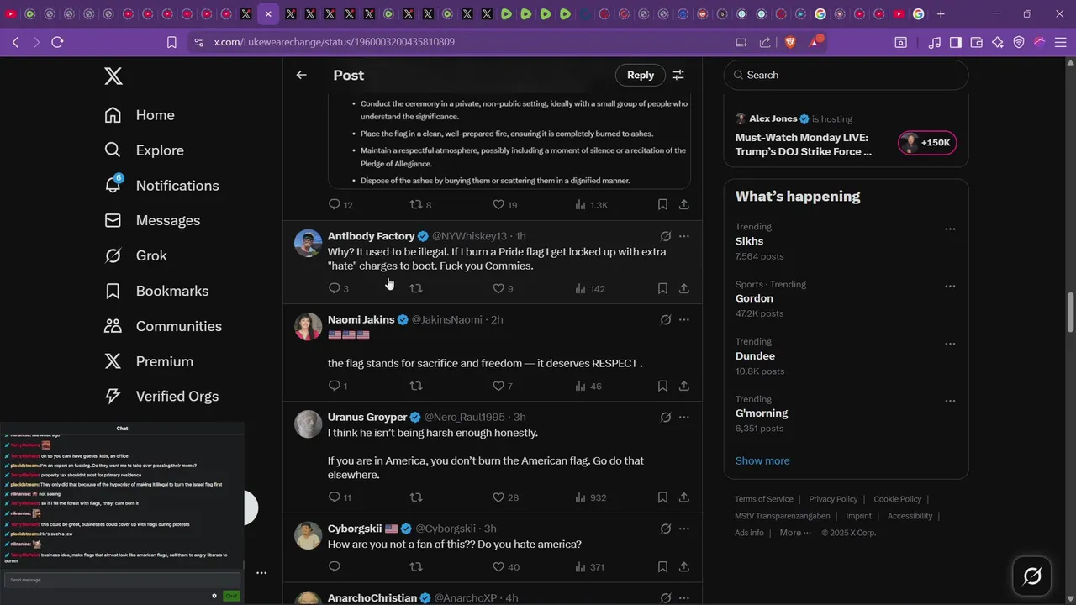1076x605 pixels.
Task: Reload the browser page
Action: tap(57, 42)
